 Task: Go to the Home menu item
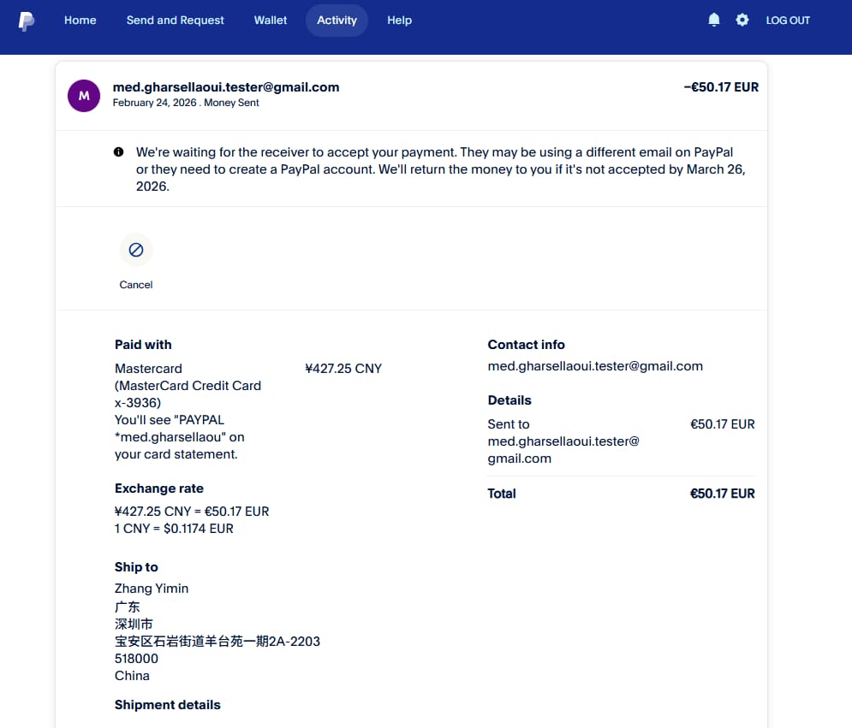(80, 20)
